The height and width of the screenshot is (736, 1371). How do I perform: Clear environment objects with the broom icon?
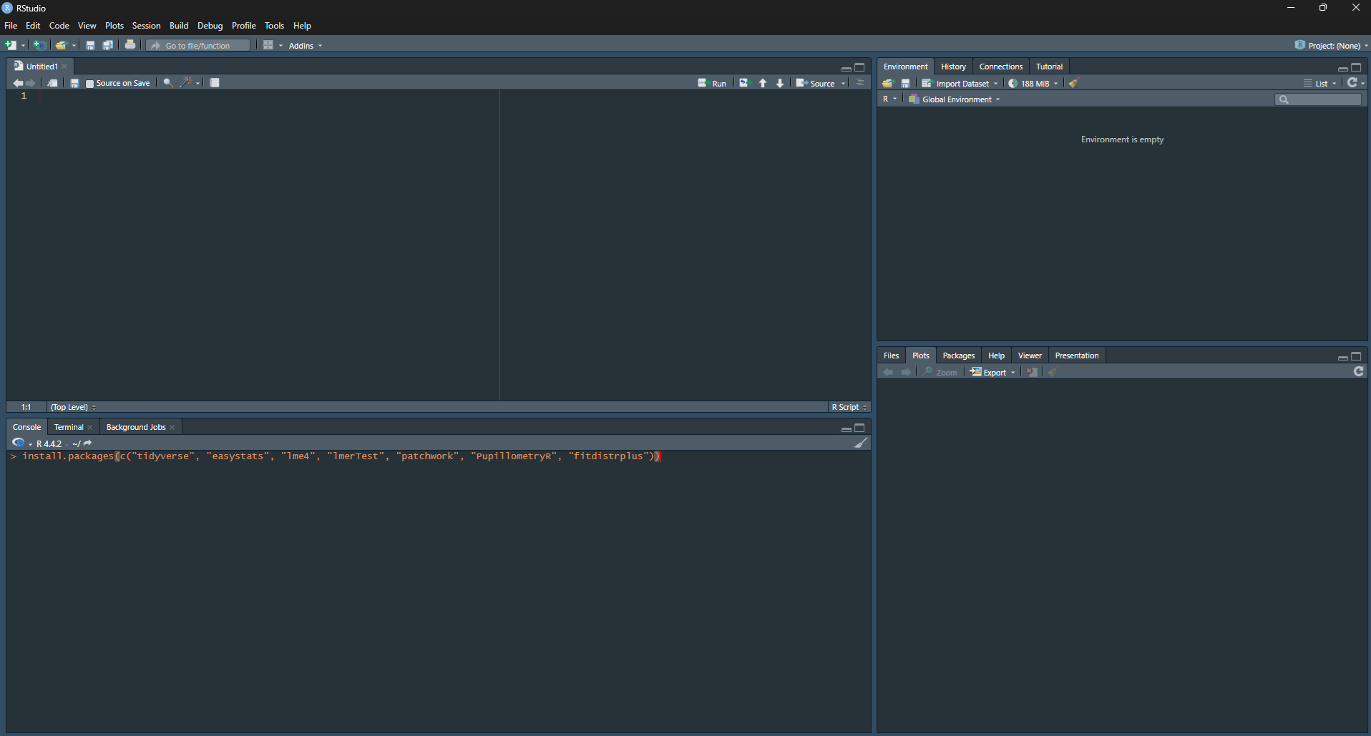click(x=1073, y=83)
